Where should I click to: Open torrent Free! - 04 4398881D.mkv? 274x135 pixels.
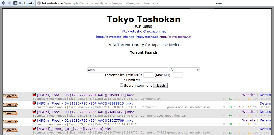[x=85, y=104]
